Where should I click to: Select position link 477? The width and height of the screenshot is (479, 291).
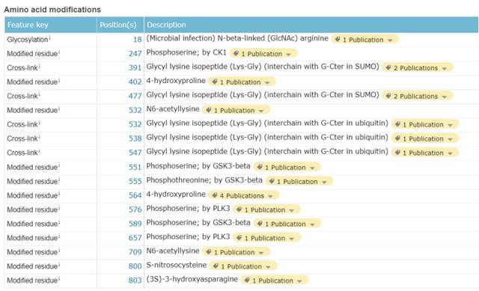[135, 96]
